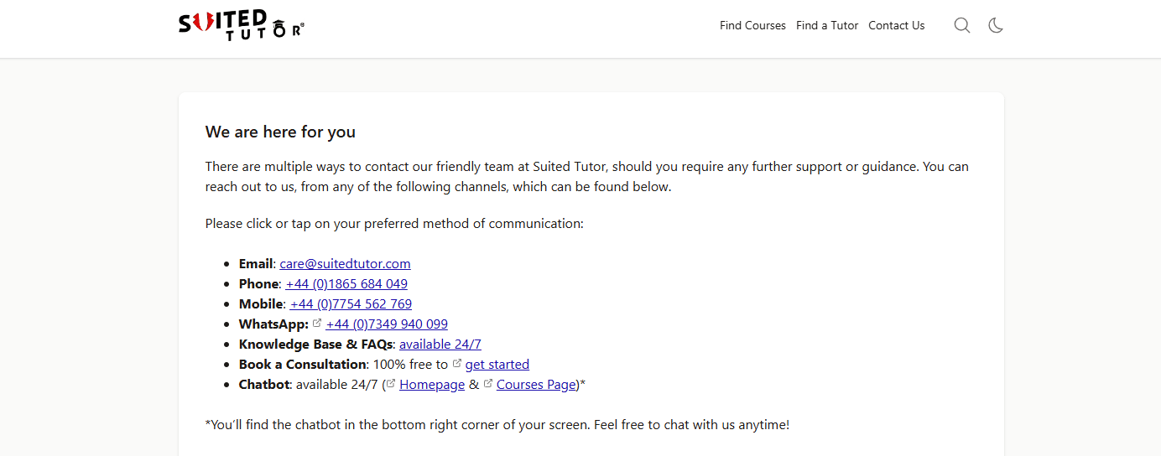Follow the chatbot Homepage link
This screenshot has width=1161, height=456.
tap(432, 384)
